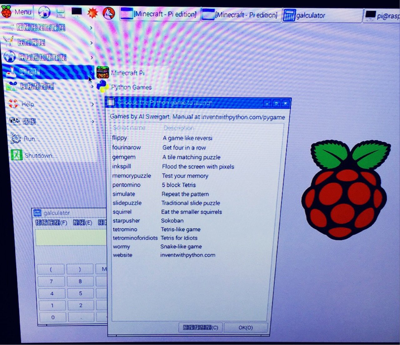Screen dimensions: 400x345
Task: Launch Wolfram wolf icon in panel
Action: pos(109,13)
